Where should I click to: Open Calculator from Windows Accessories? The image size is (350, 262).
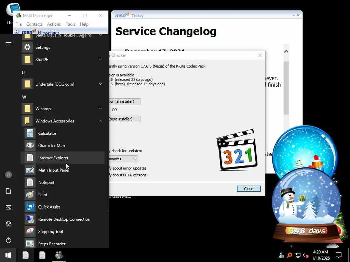point(63,133)
